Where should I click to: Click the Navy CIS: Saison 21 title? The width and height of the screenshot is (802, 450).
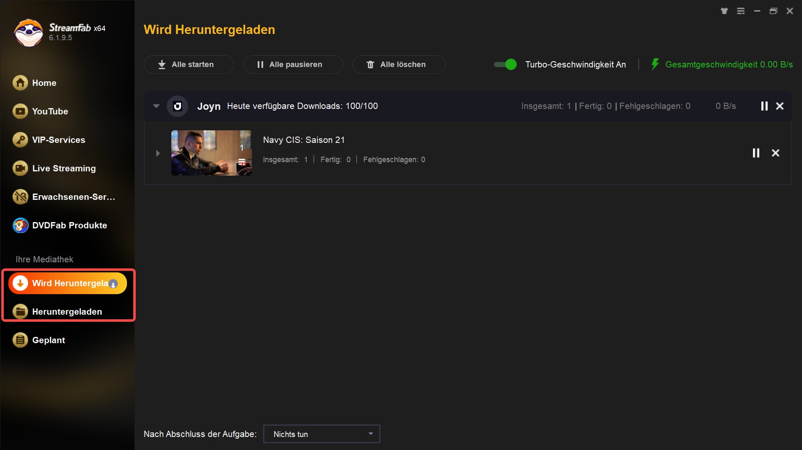tap(304, 140)
